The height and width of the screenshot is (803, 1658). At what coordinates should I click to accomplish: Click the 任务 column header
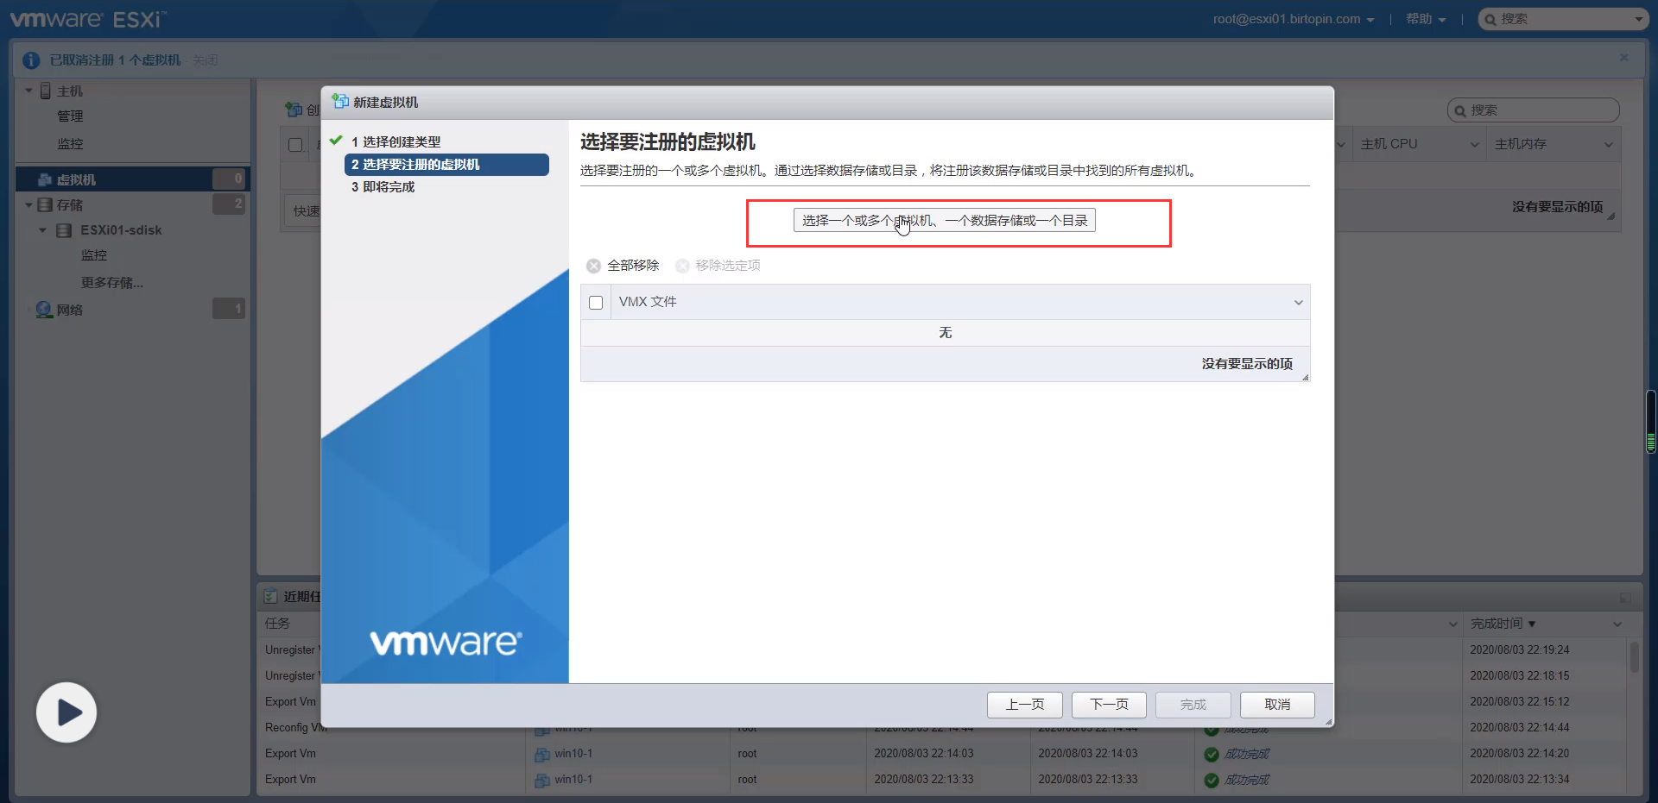click(x=277, y=624)
